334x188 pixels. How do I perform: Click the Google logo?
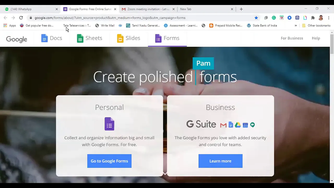[x=16, y=39]
